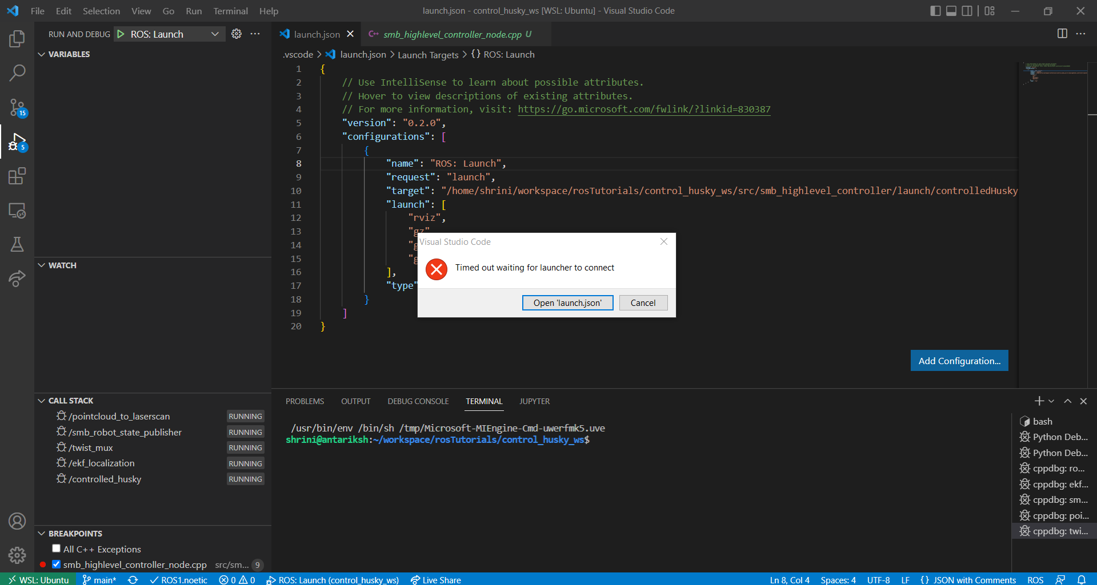The image size is (1097, 585).
Task: Switch to the Debug Console tab
Action: click(x=418, y=401)
